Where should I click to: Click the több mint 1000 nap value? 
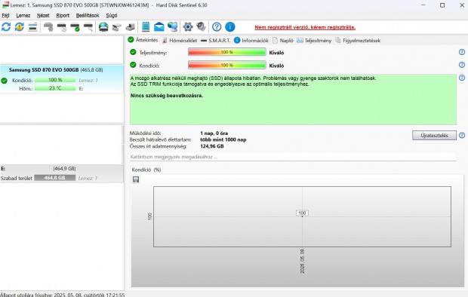(x=223, y=139)
